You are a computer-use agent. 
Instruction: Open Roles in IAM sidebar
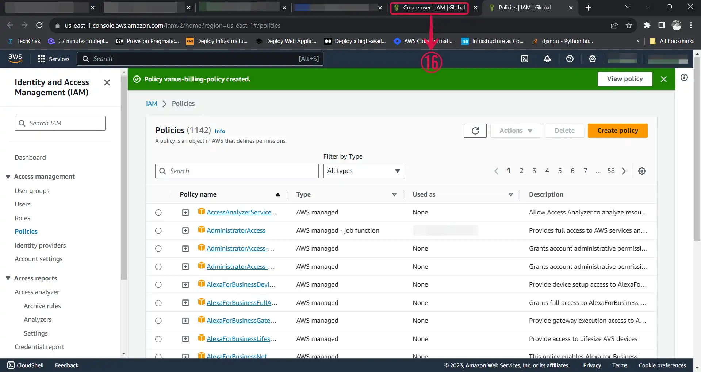point(22,218)
